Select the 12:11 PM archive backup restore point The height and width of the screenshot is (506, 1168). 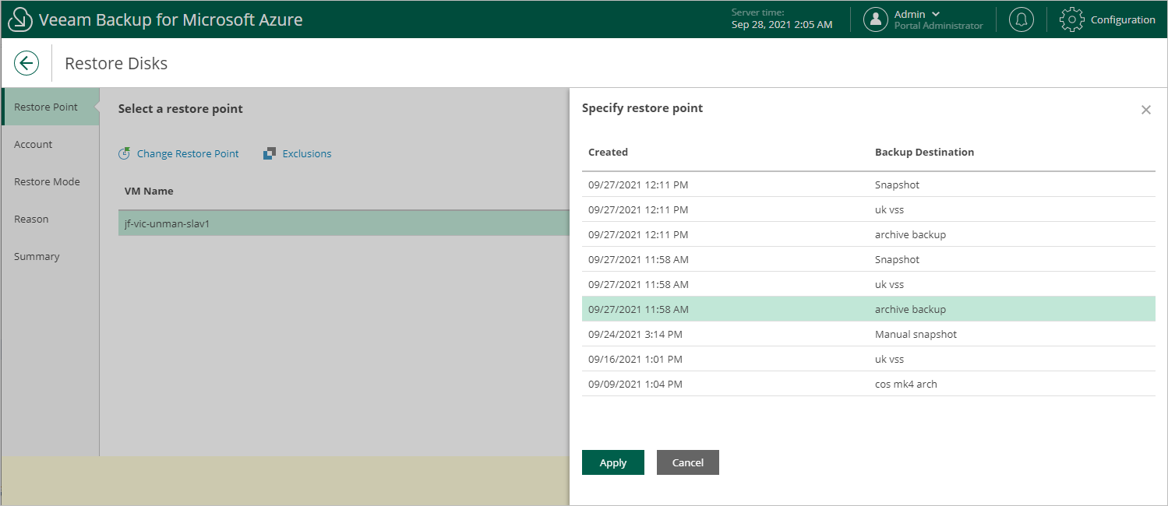869,234
